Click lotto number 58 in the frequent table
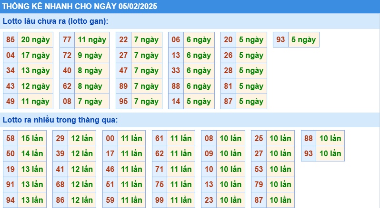The width and height of the screenshot is (380, 208). coord(10,139)
